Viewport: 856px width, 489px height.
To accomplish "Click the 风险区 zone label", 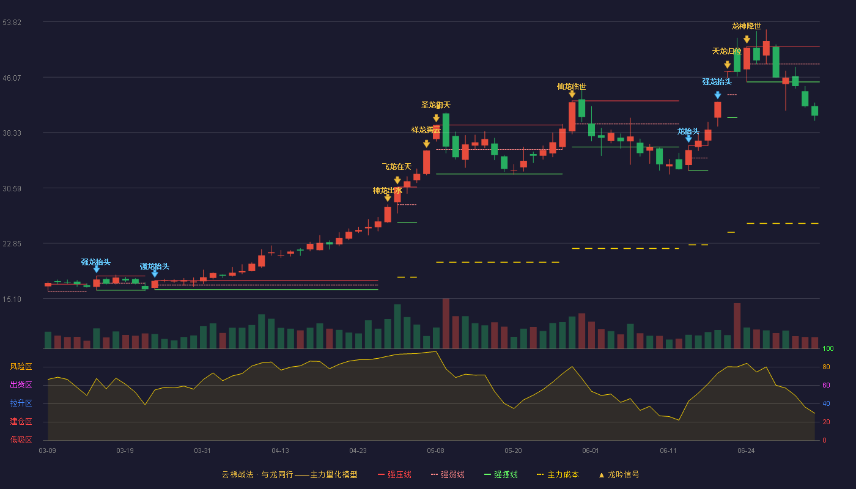I will pos(21,367).
